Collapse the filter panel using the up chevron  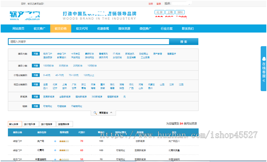tap(111, 113)
